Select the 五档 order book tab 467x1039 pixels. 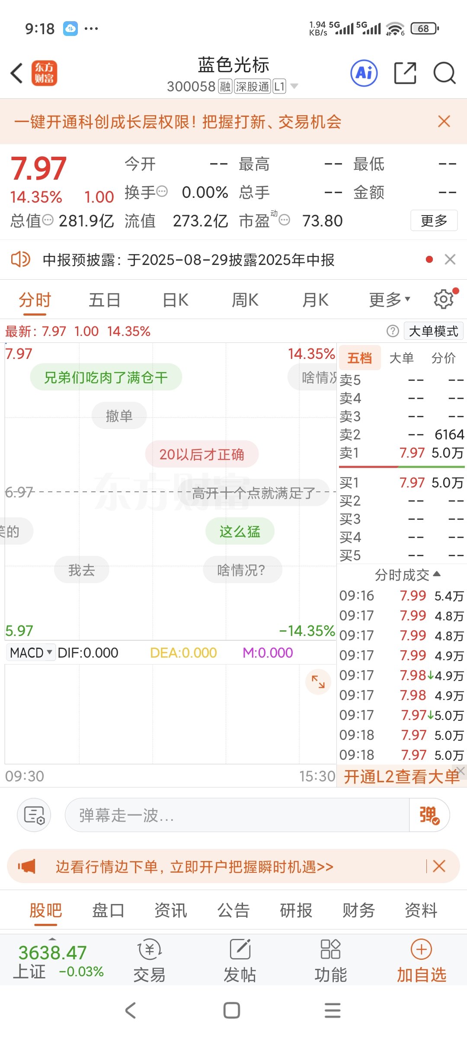click(x=360, y=358)
